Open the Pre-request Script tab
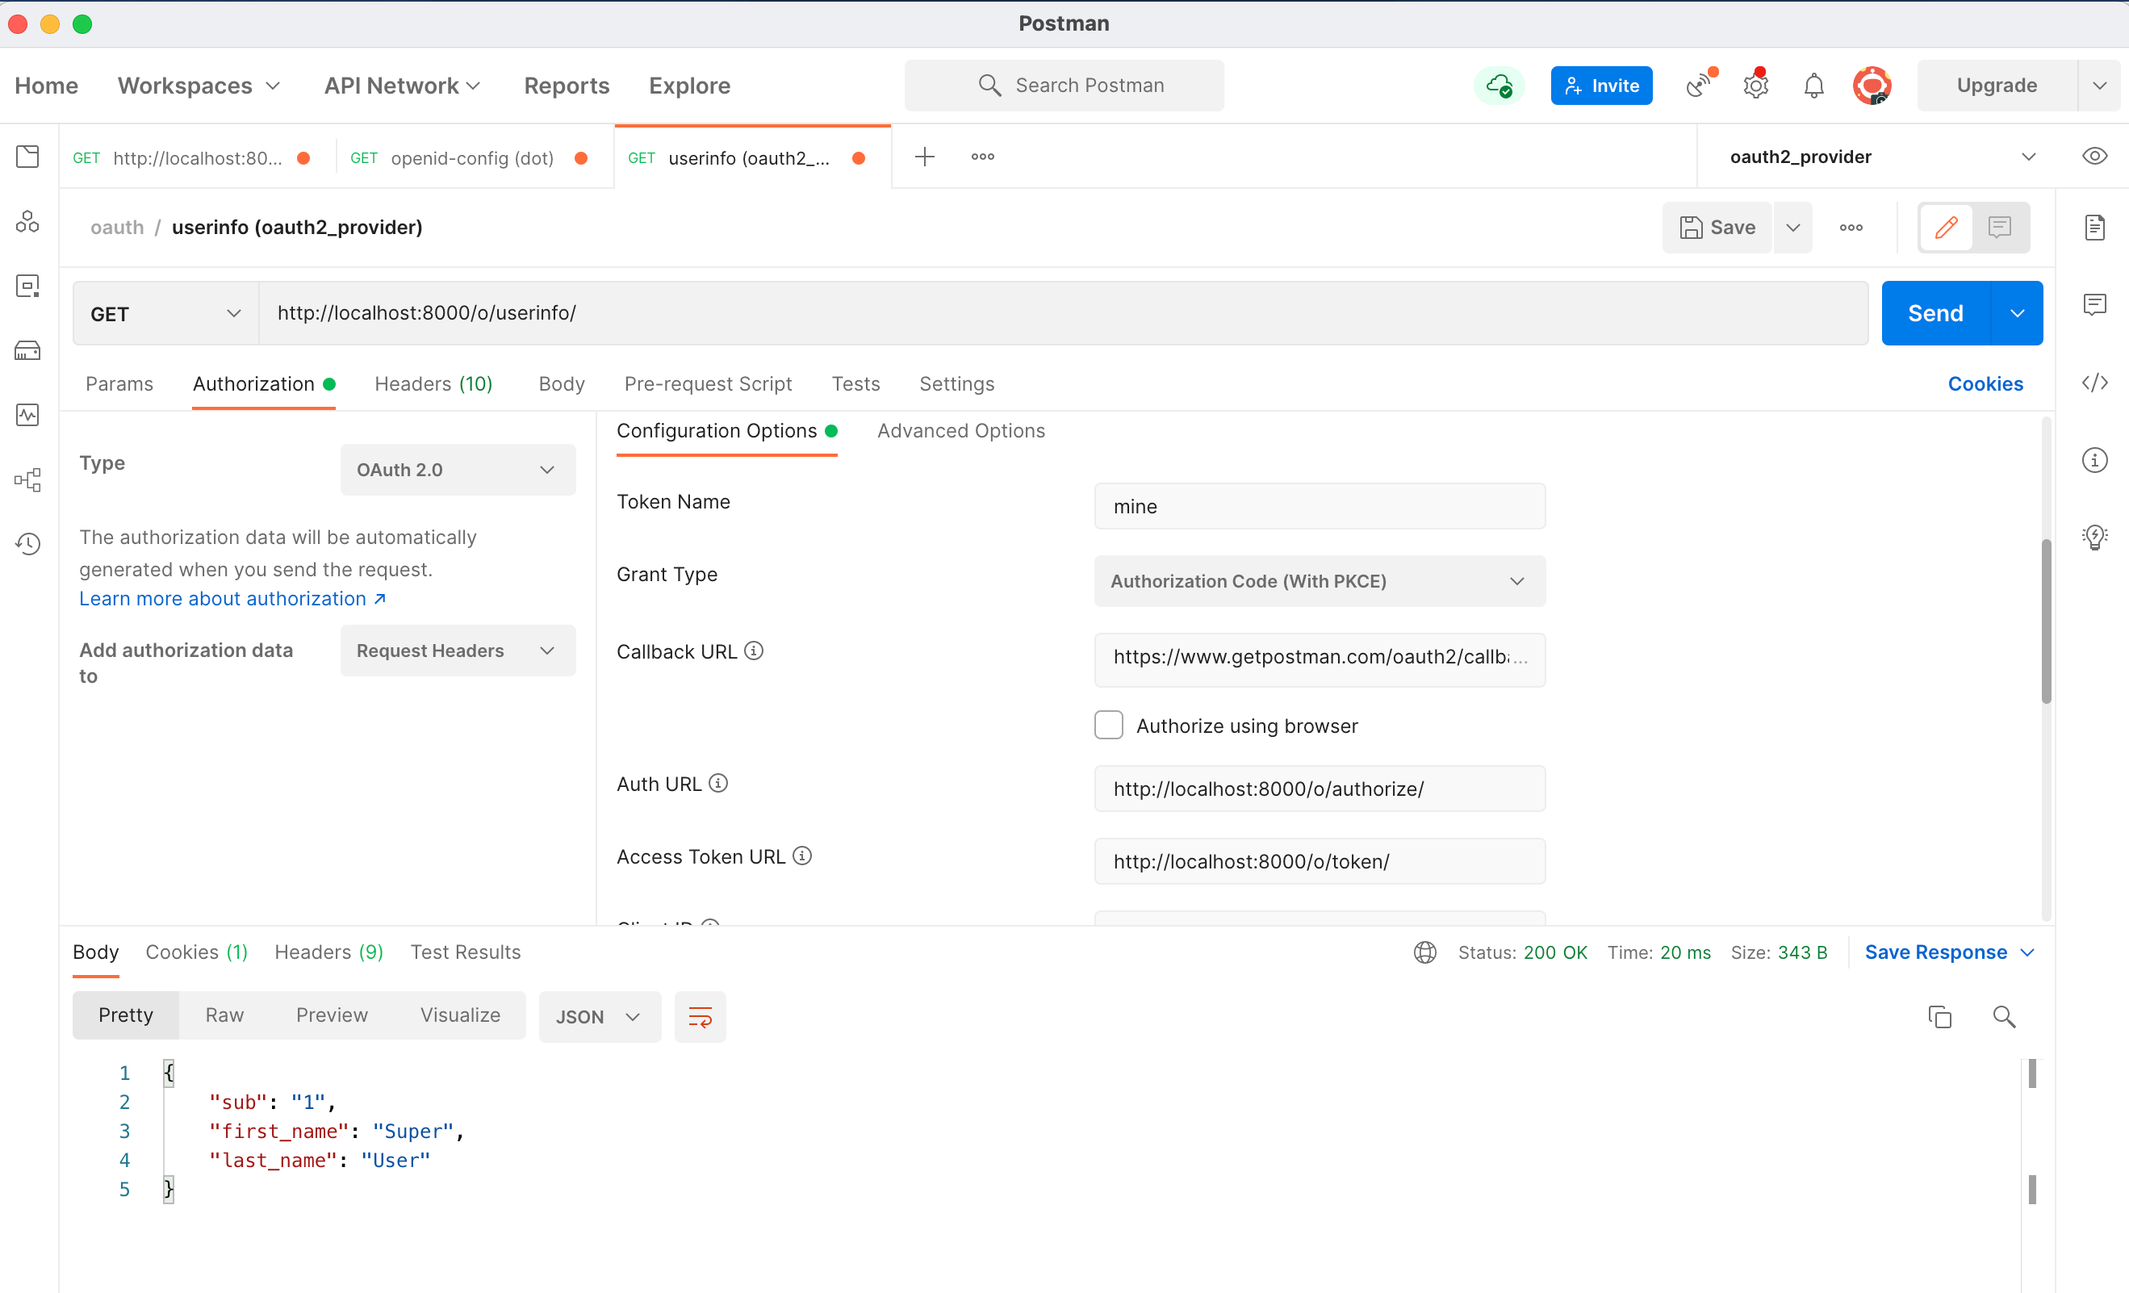 708,383
